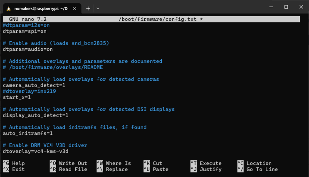Click the ^\ Replace shortcut
Screen dimensions: 309x177
tap(112, 170)
